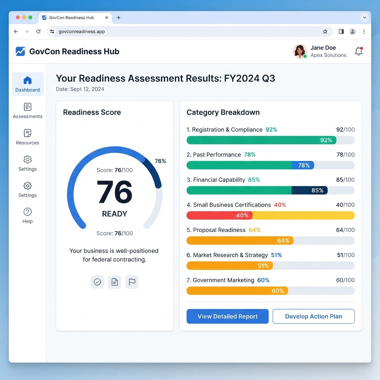Go forward with browser forward arrow
380x380 pixels.
pyautogui.click(x=27, y=32)
